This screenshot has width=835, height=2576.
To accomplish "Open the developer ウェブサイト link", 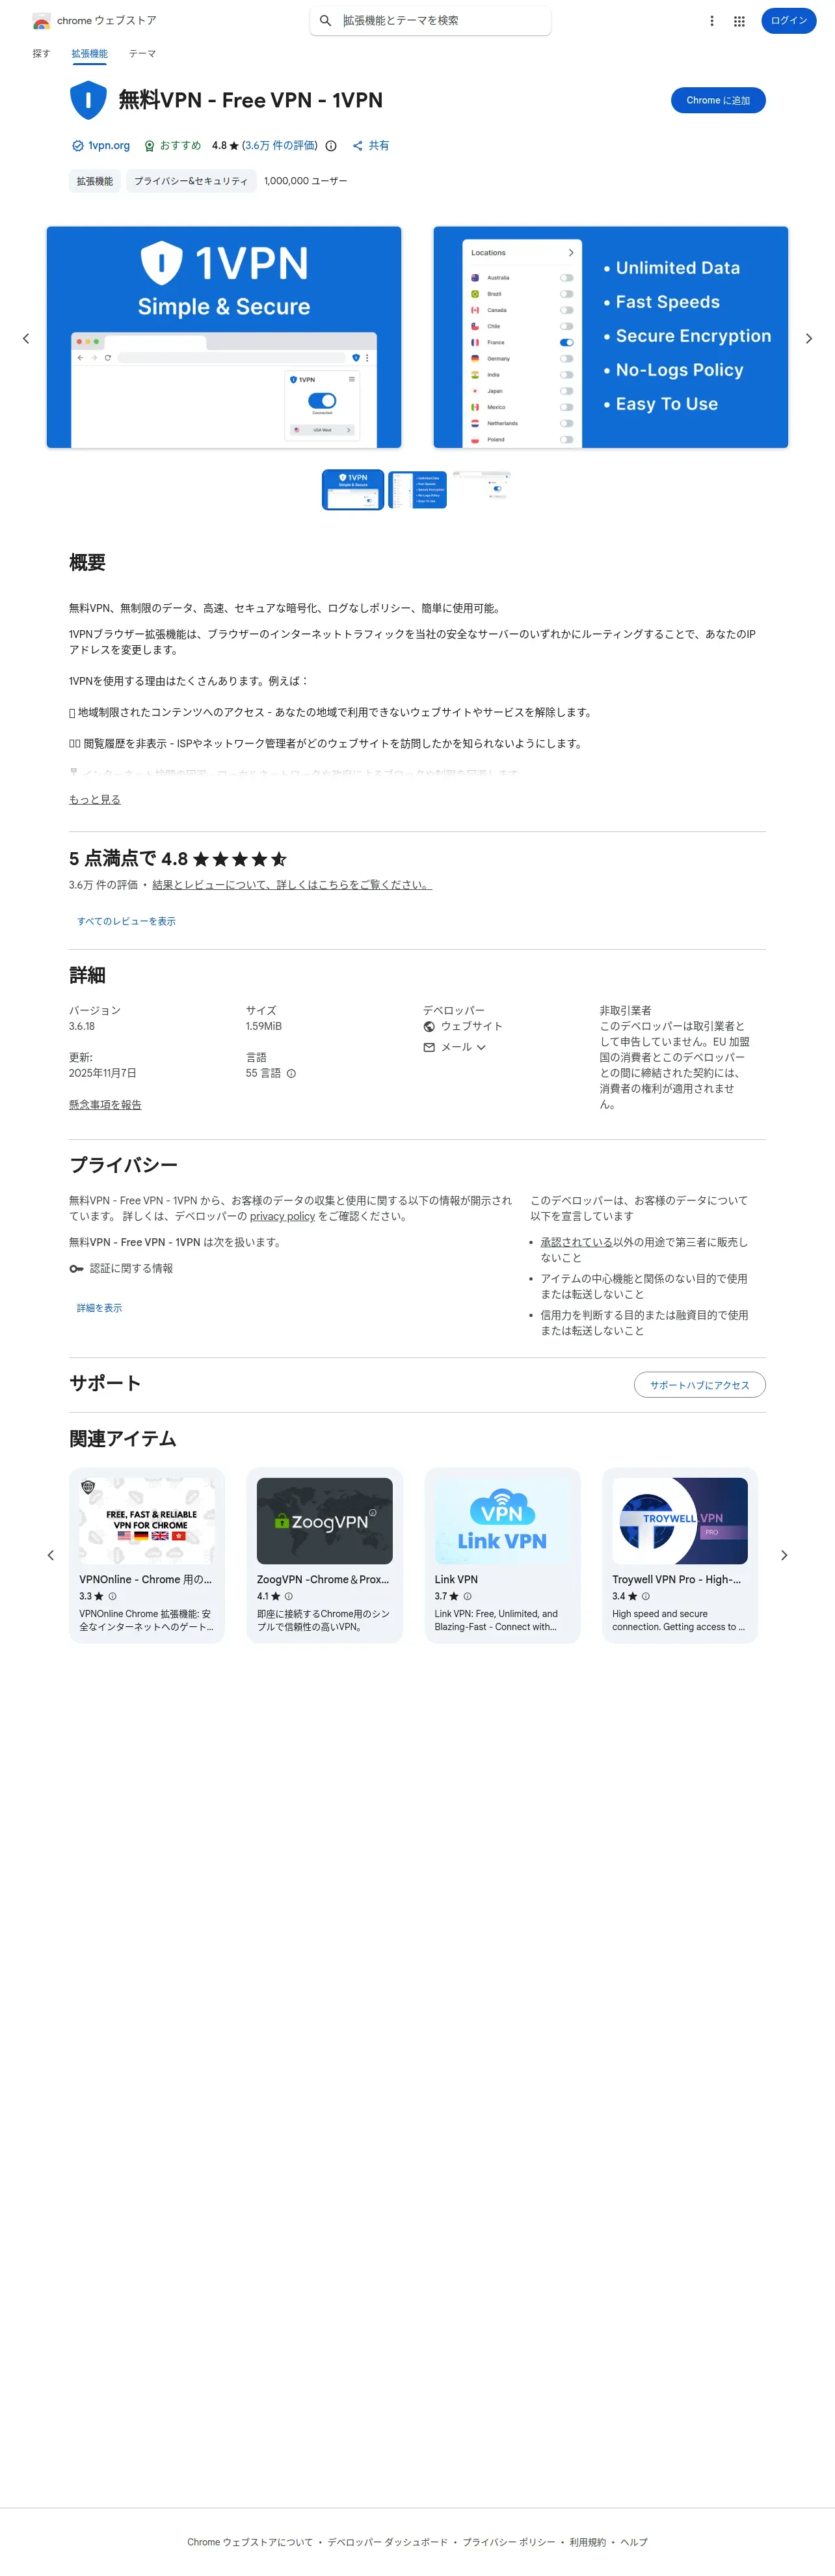I will point(471,1026).
